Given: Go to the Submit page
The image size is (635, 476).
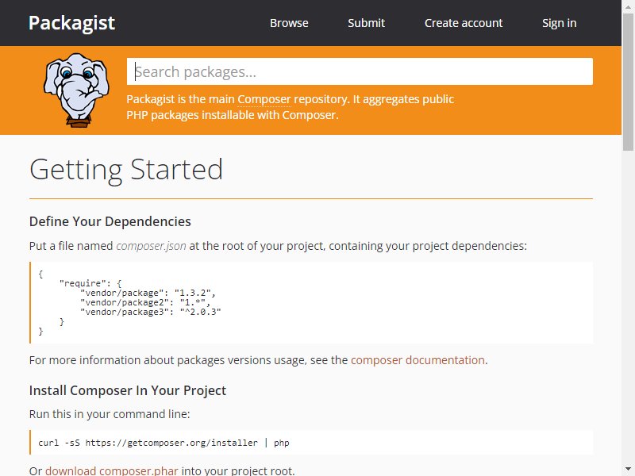Looking at the screenshot, I should point(366,23).
